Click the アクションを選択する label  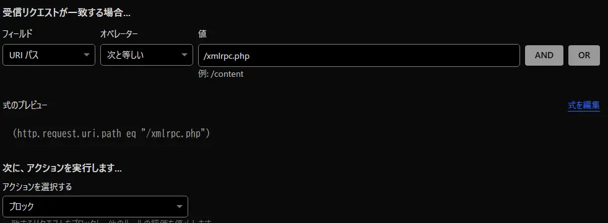pyautogui.click(x=37, y=187)
